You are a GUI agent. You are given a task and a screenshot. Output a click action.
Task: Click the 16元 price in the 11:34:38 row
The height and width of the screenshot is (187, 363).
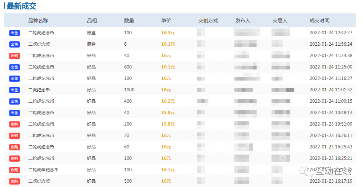coord(166,56)
